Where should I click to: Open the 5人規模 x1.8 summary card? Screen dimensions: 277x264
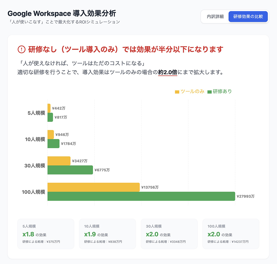pyautogui.click(x=46, y=234)
